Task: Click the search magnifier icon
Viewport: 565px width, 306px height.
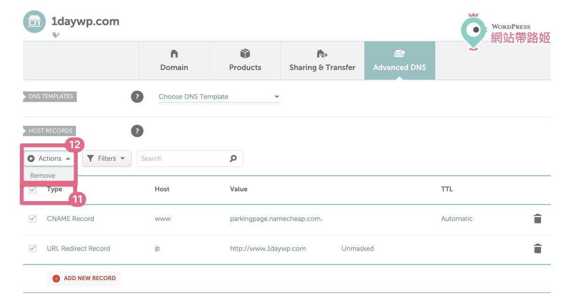Action: pos(233,158)
